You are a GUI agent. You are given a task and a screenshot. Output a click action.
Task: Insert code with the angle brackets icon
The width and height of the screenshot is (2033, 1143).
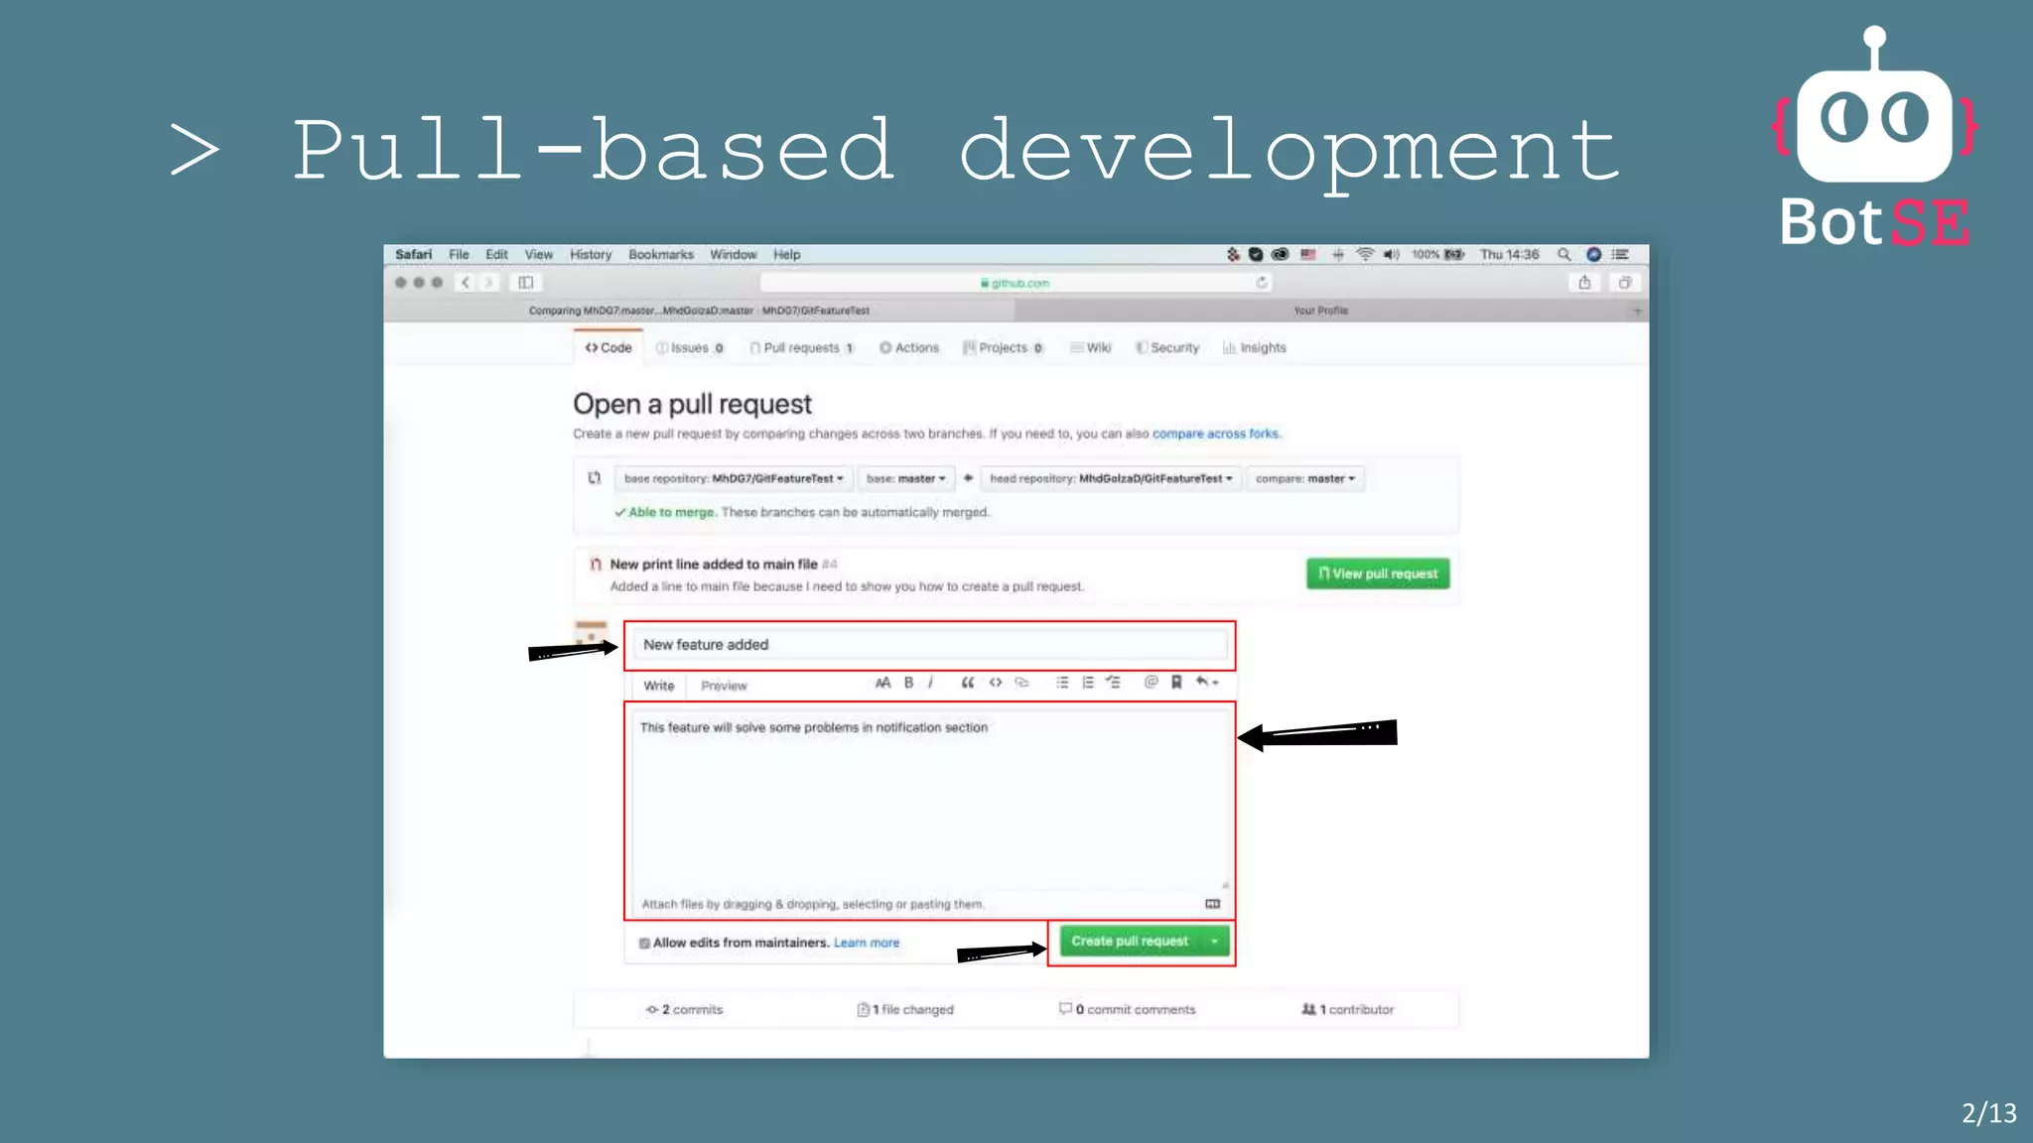click(x=996, y=683)
